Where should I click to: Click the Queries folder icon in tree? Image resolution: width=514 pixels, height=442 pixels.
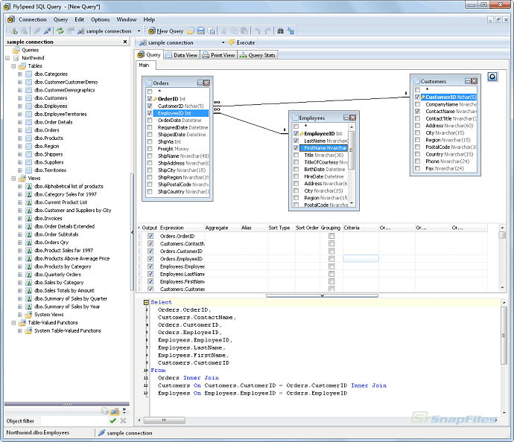pos(16,50)
